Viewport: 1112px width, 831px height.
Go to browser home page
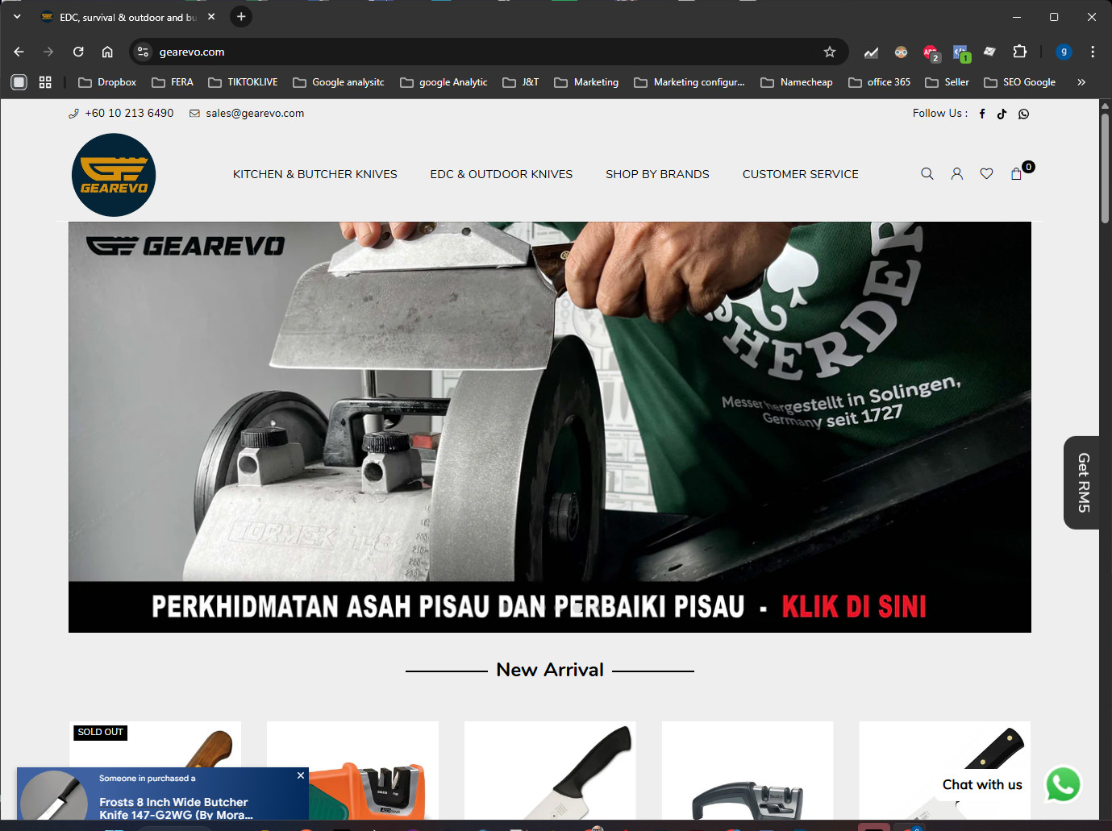[x=107, y=52]
